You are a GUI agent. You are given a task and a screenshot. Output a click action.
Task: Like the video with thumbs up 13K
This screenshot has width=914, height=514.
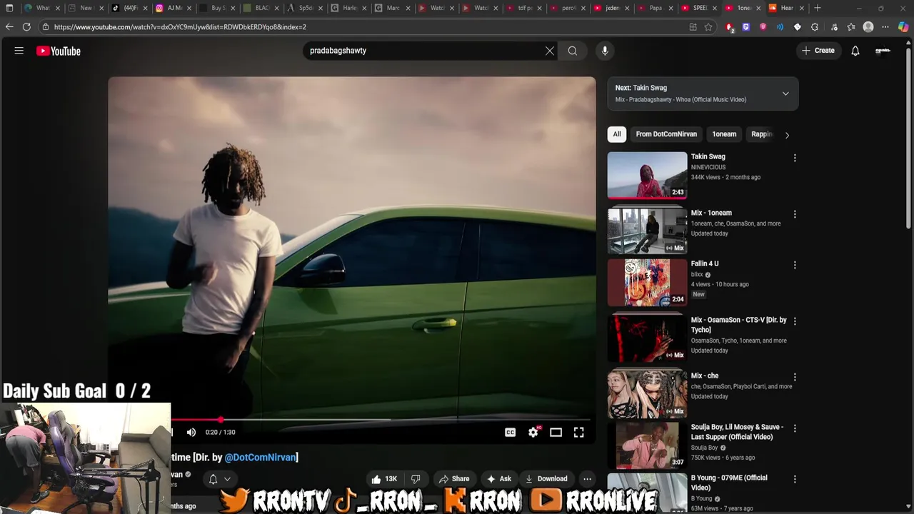pos(383,479)
